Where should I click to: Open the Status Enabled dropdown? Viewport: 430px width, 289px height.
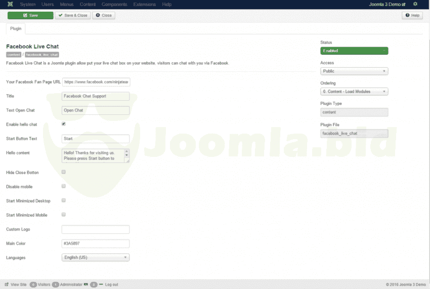coord(354,51)
